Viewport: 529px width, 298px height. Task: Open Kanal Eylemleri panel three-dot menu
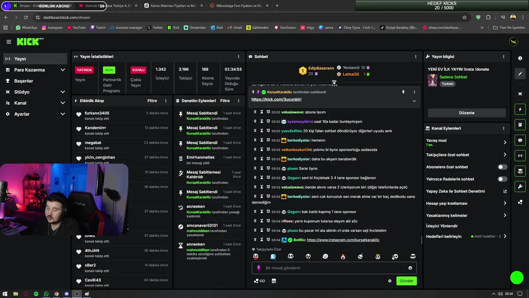(503, 128)
